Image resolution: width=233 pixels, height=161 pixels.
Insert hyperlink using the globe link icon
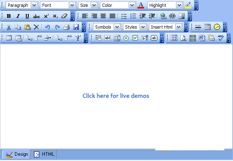pyautogui.click(x=163, y=16)
